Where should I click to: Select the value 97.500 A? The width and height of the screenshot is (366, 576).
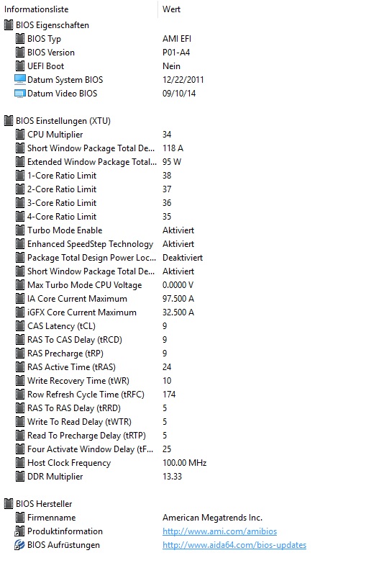pos(178,298)
